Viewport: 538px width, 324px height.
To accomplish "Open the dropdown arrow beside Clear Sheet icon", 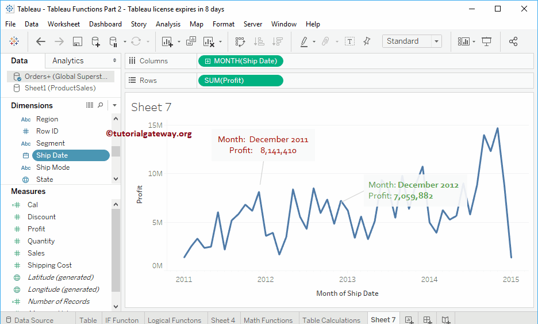I will point(220,42).
